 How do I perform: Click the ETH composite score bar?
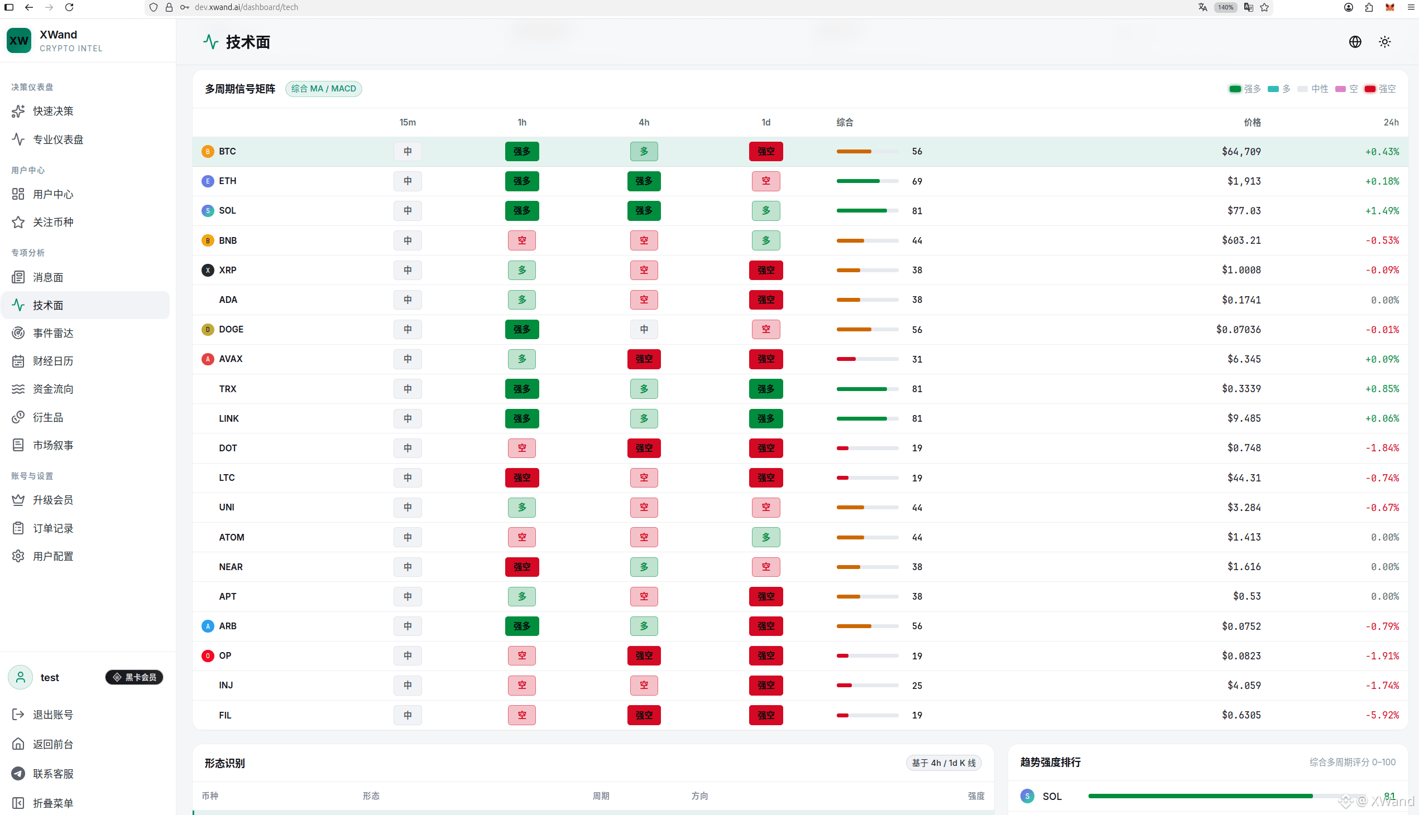click(x=867, y=181)
